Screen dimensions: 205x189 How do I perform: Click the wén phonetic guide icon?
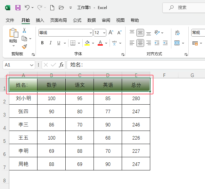tap(114, 43)
